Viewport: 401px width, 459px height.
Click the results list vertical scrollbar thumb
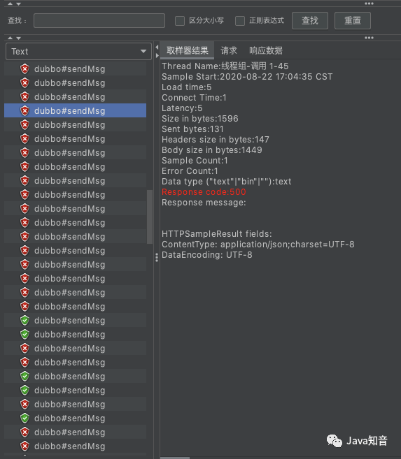[150, 217]
